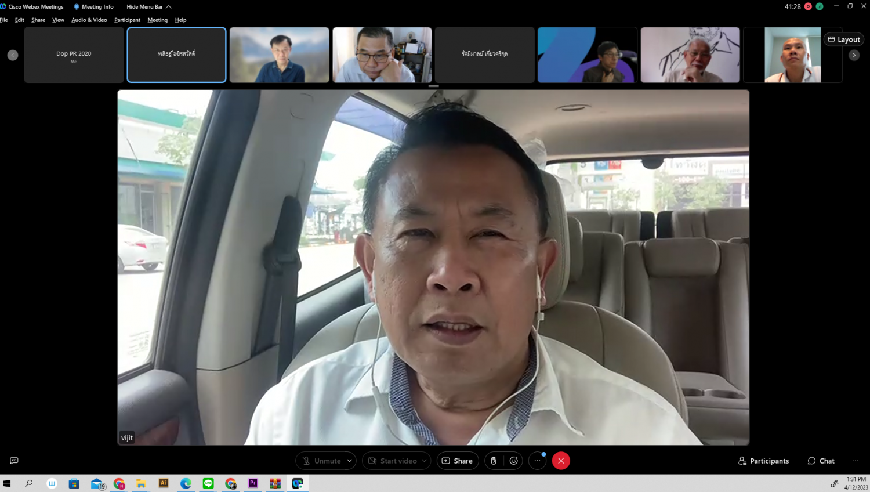Select thumbnail of man before sketch drawing
The height and width of the screenshot is (492, 870).
coord(690,55)
